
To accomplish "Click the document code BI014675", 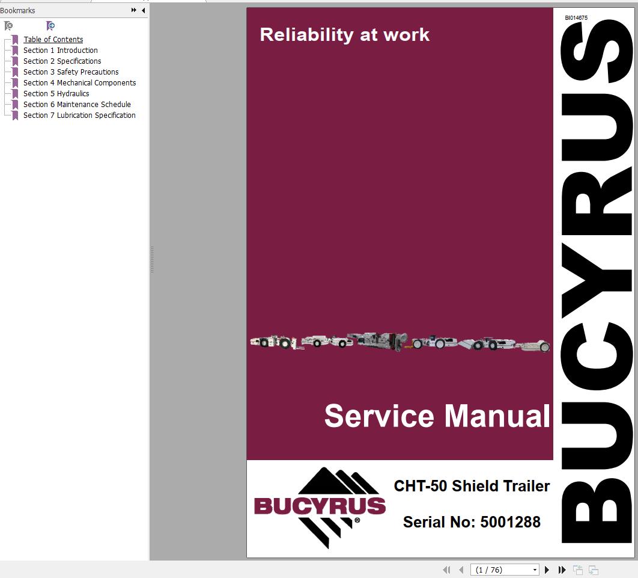I will coord(576,18).
